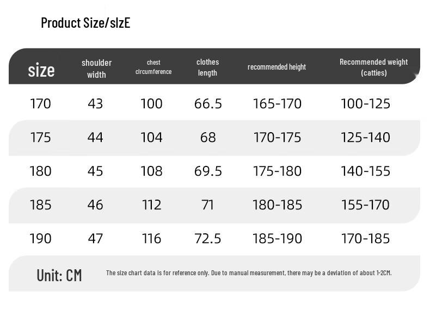This screenshot has height=322, width=430.
Task: Select size 190 row label
Action: coord(40,238)
